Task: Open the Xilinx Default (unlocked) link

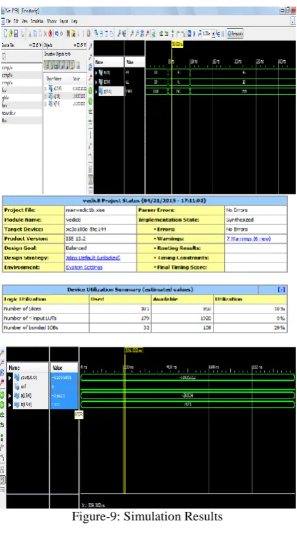Action: point(93,258)
